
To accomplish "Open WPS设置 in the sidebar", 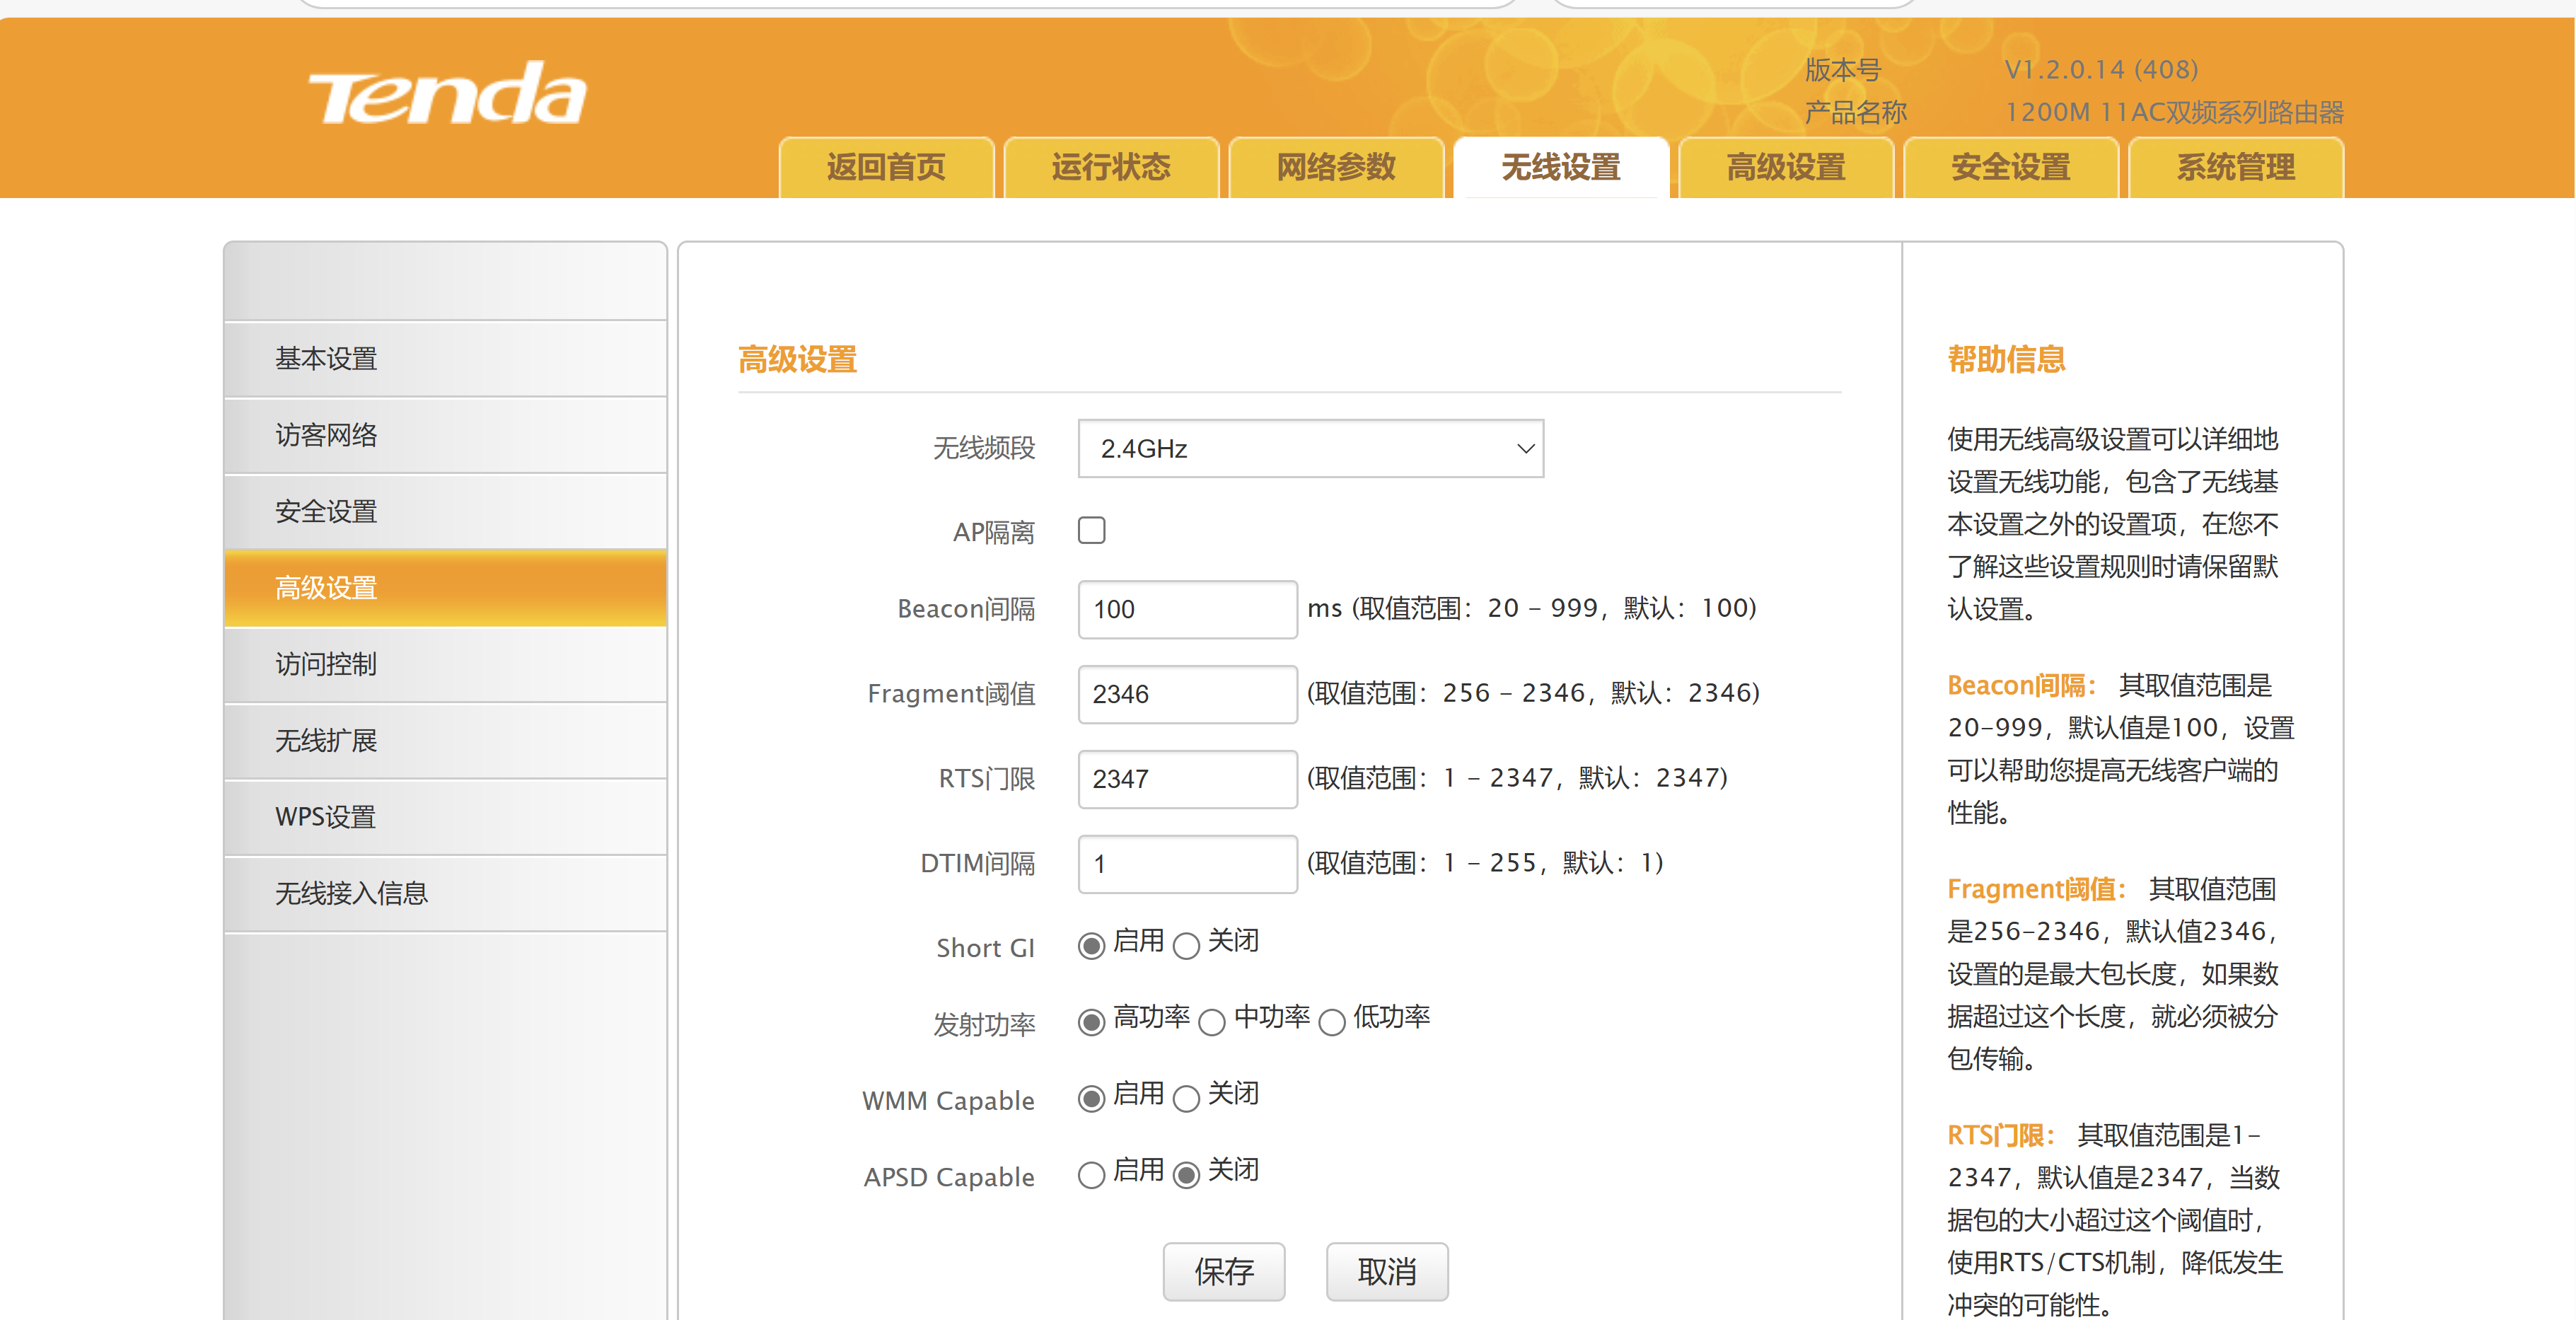I will 326,817.
